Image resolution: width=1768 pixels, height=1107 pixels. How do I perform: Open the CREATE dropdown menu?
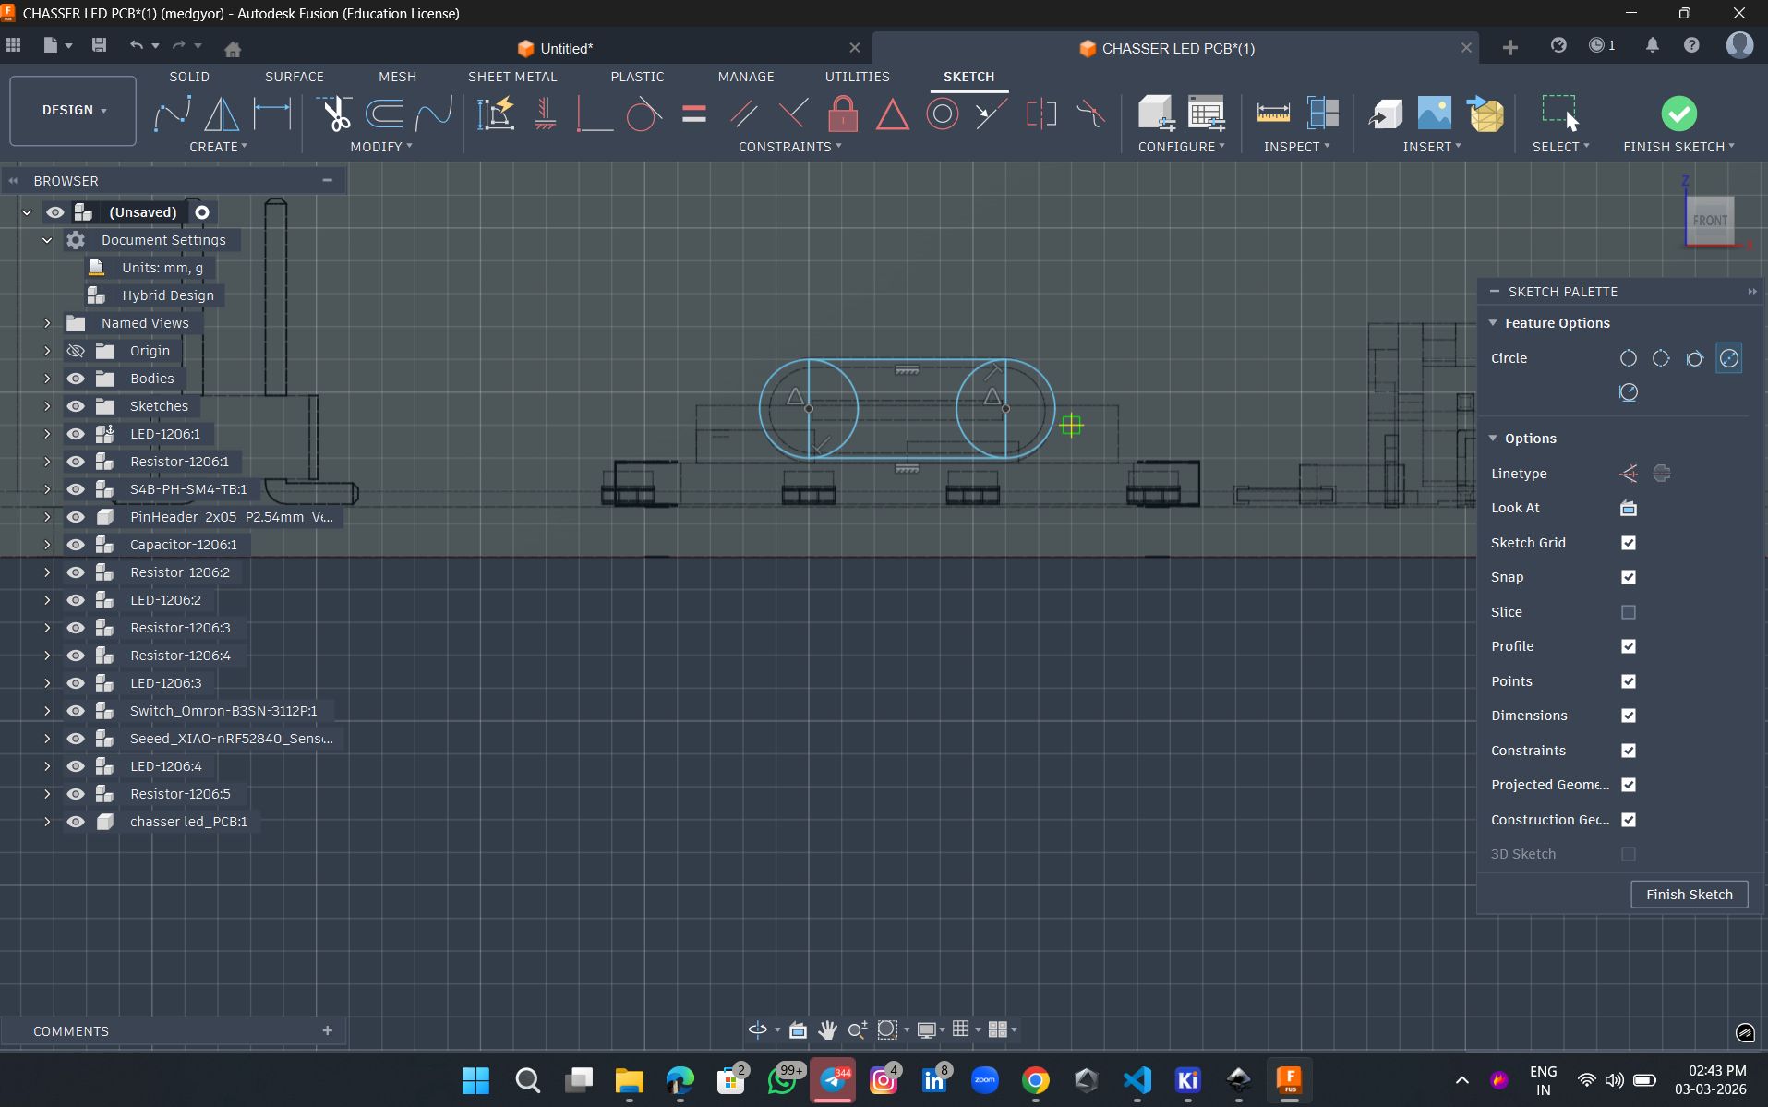pyautogui.click(x=218, y=147)
